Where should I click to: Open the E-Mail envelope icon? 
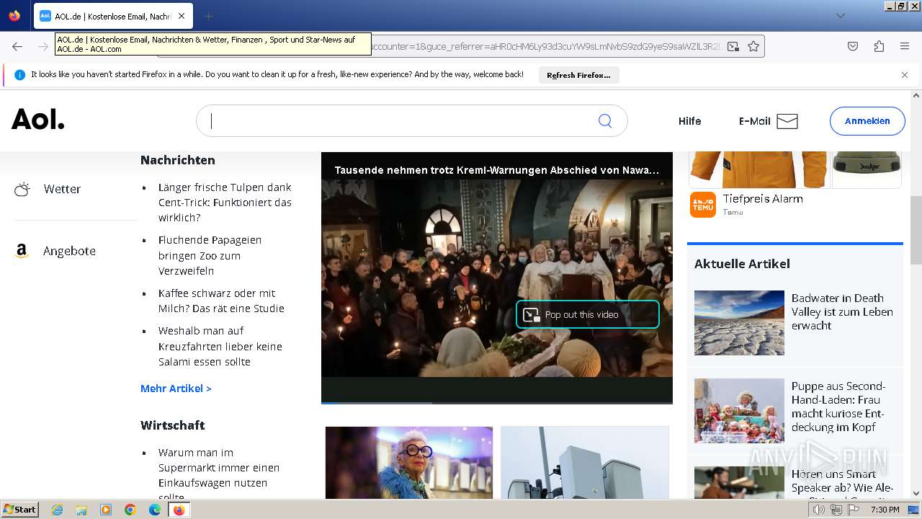[787, 121]
